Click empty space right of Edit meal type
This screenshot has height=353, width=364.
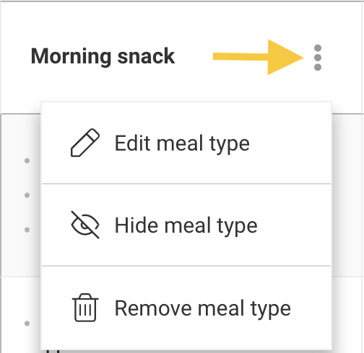click(x=290, y=143)
